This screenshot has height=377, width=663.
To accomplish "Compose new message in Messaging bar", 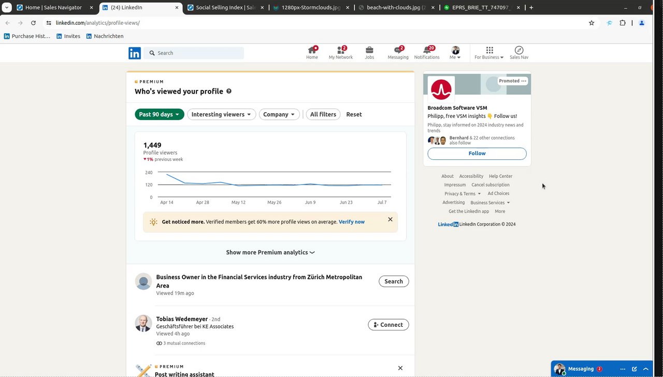I will click(x=635, y=369).
